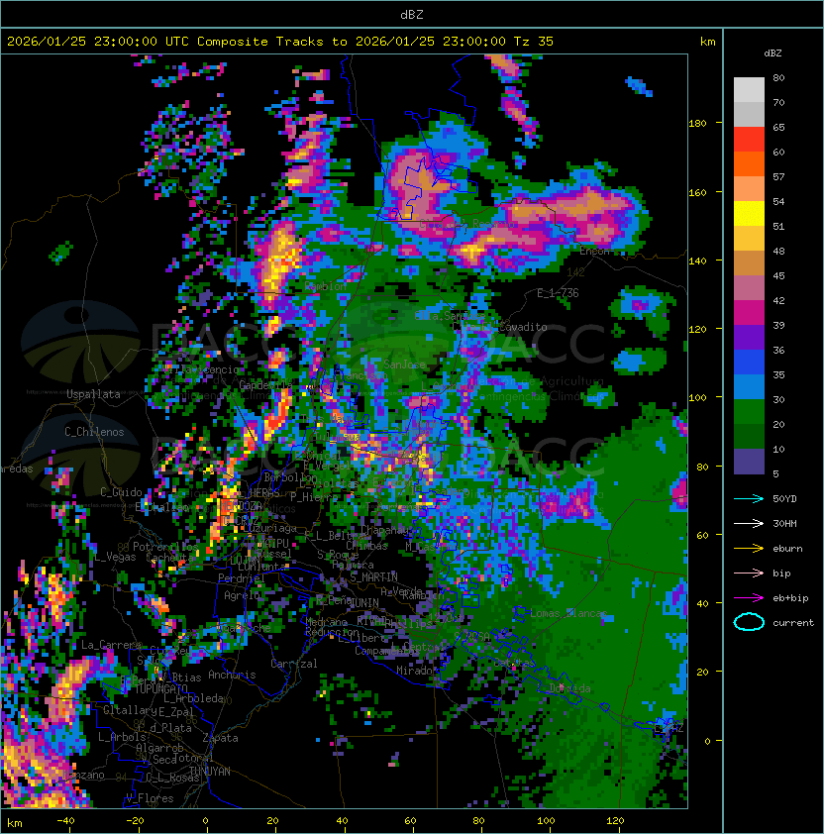Click the cyan 50YD arrow in legend

click(x=749, y=499)
